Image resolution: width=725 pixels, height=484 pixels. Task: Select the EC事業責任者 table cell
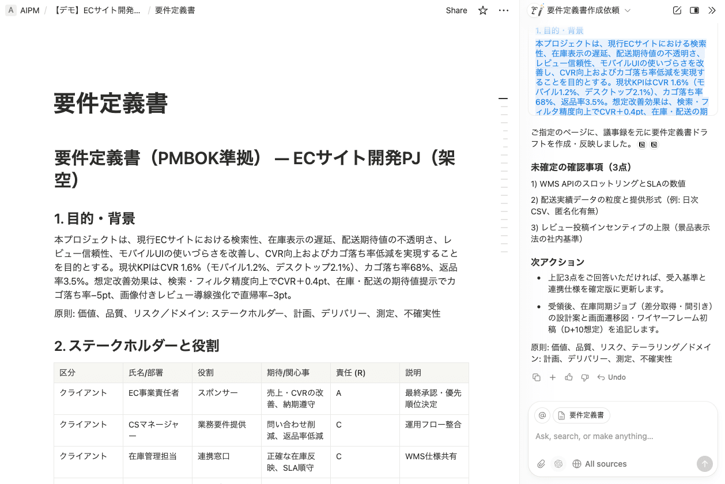click(158, 399)
